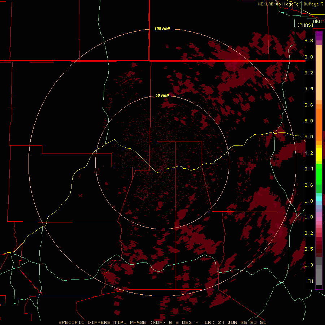Viewport: 325px width, 325px height.
Task: Click the 0.5 DEG elevation text
Action: tap(180, 322)
